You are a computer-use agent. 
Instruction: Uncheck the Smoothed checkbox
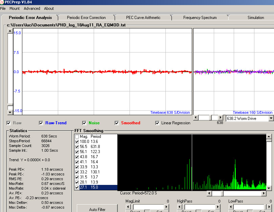click(117, 123)
